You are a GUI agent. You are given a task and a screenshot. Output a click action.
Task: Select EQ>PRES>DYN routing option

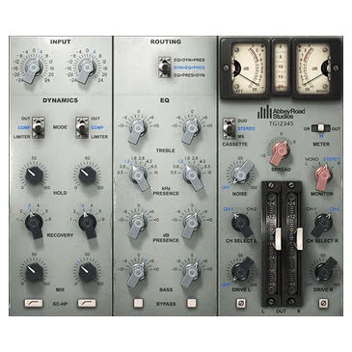click(x=189, y=75)
